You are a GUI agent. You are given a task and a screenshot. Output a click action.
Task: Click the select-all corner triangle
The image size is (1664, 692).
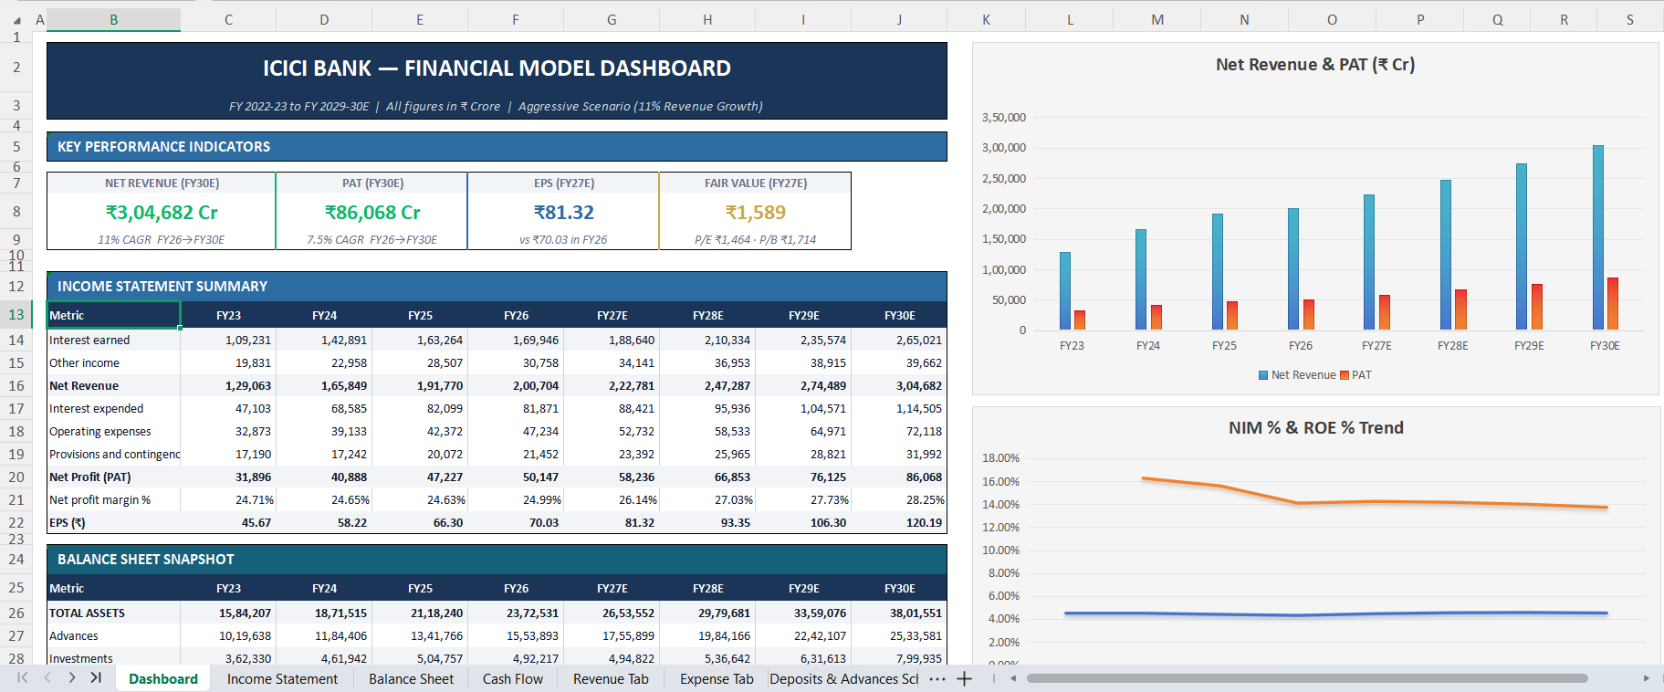pyautogui.click(x=16, y=19)
